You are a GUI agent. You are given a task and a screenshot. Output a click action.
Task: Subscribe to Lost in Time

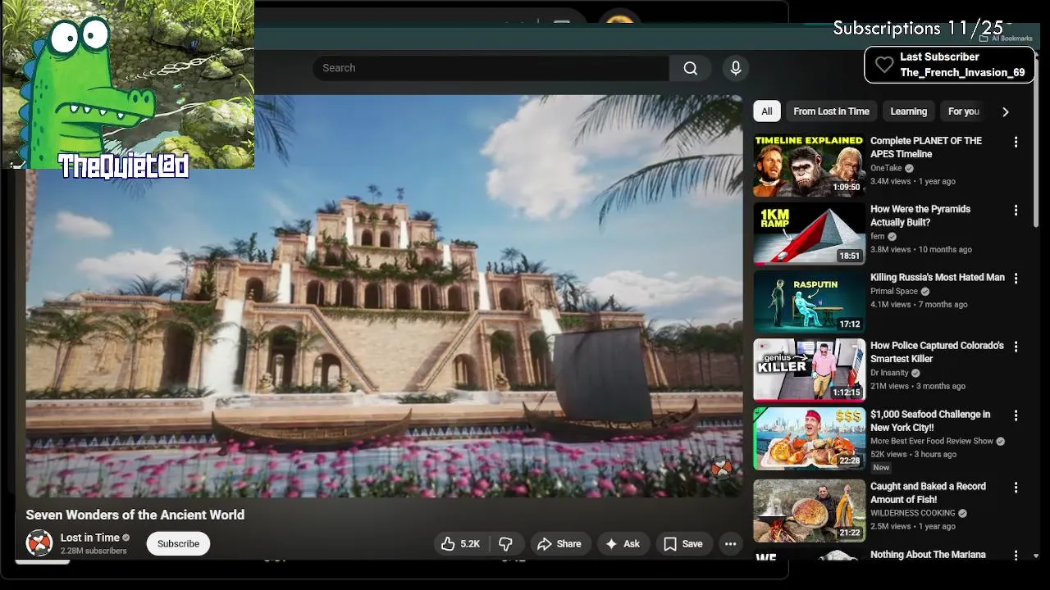[x=178, y=543]
